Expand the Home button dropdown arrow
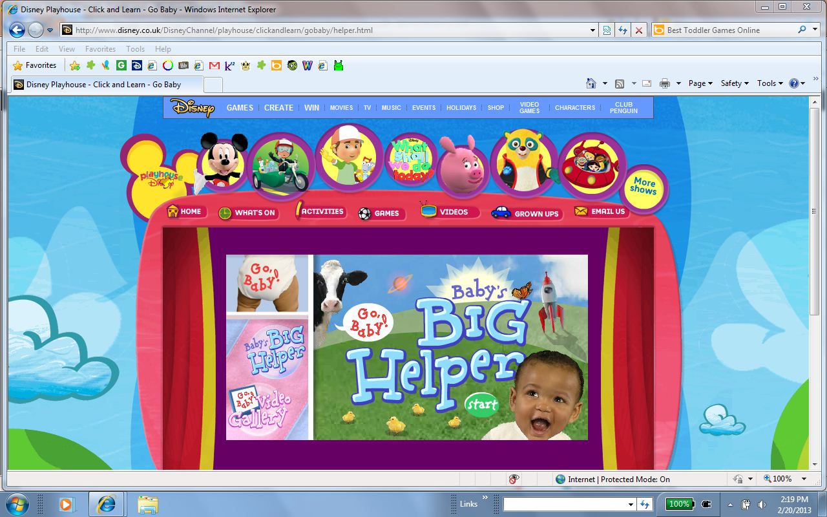 pyautogui.click(x=605, y=83)
